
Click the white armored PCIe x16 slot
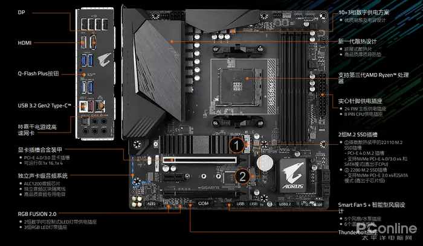click(199, 160)
